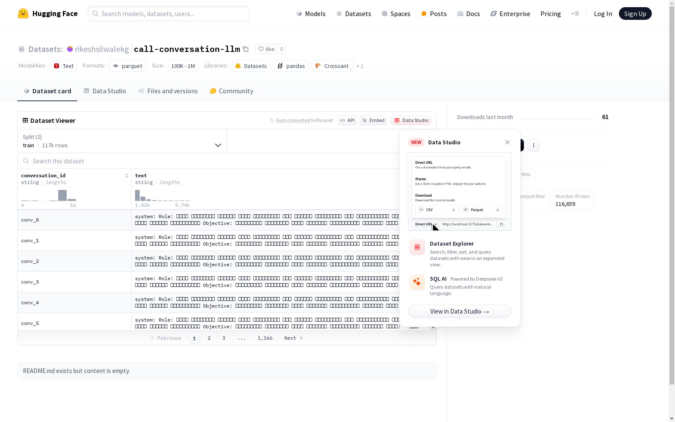Click the Sign Up button
This screenshot has height=422, width=675.
[x=635, y=14]
